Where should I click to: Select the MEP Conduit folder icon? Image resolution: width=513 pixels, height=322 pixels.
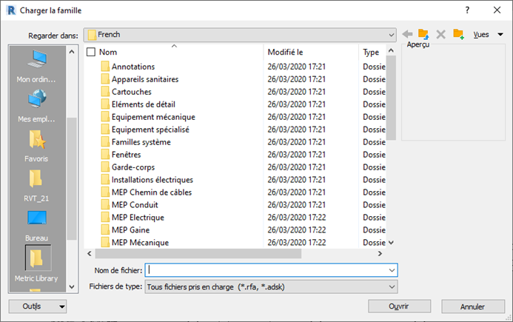point(105,205)
